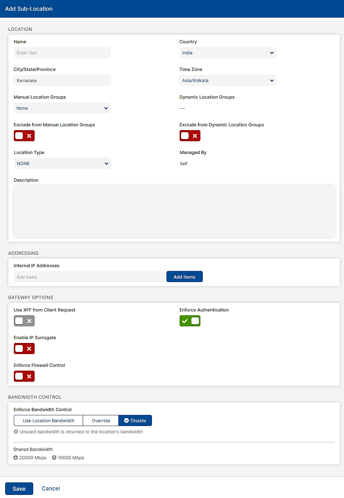Viewport: 344px width, 498px height.
Task: Select the Disable bandwidth control option
Action: point(135,420)
